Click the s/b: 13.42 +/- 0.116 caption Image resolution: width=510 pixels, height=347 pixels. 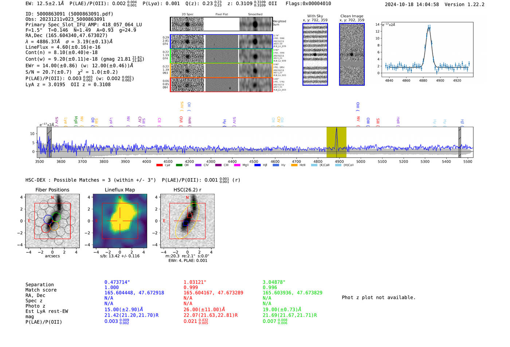pyautogui.click(x=120, y=256)
